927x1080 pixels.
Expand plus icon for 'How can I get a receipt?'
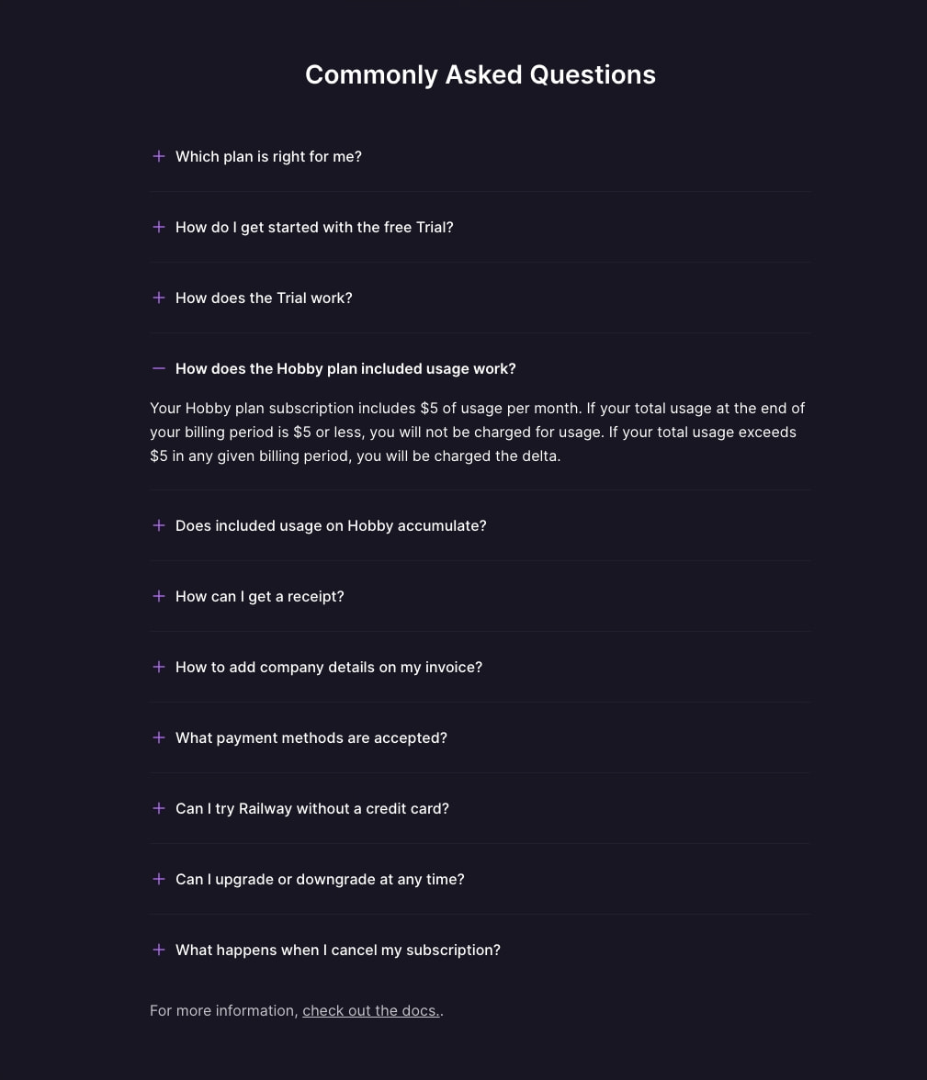[x=159, y=597]
